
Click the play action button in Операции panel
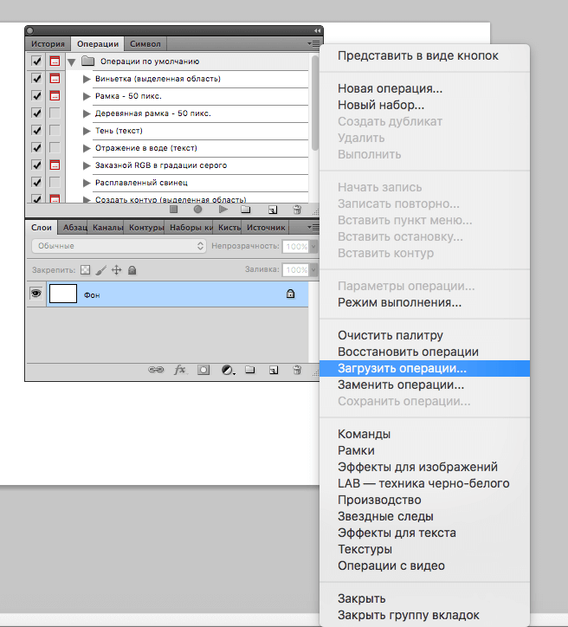click(223, 210)
